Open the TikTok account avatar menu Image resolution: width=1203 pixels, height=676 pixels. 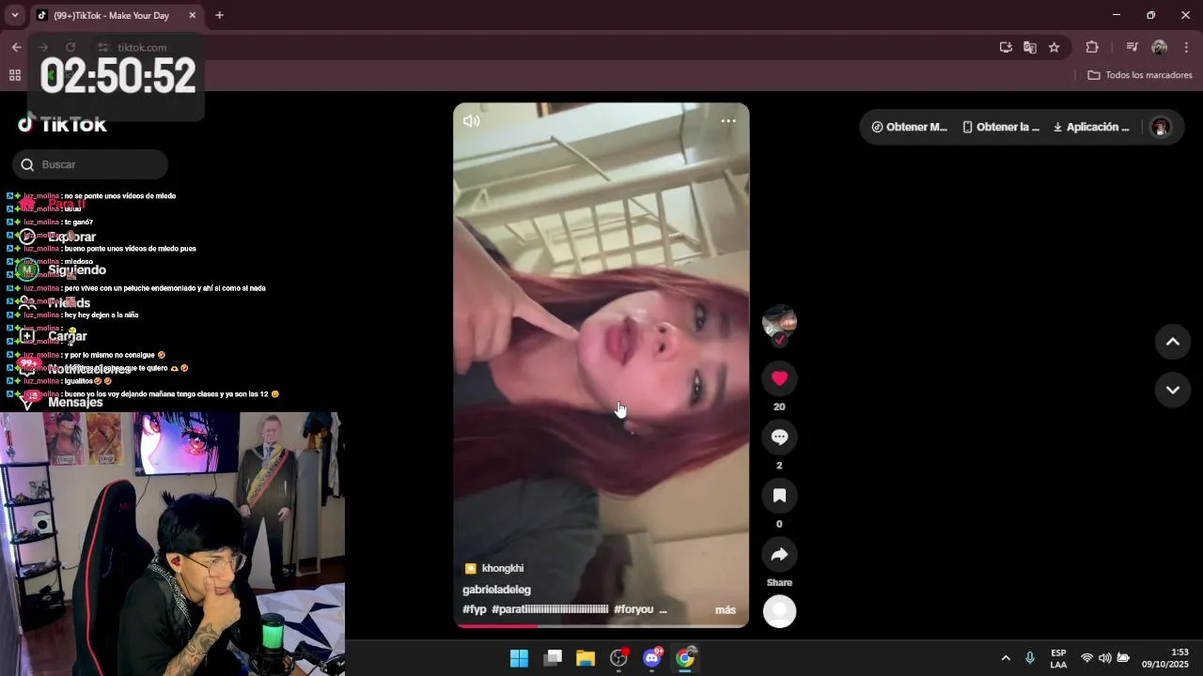1161,127
